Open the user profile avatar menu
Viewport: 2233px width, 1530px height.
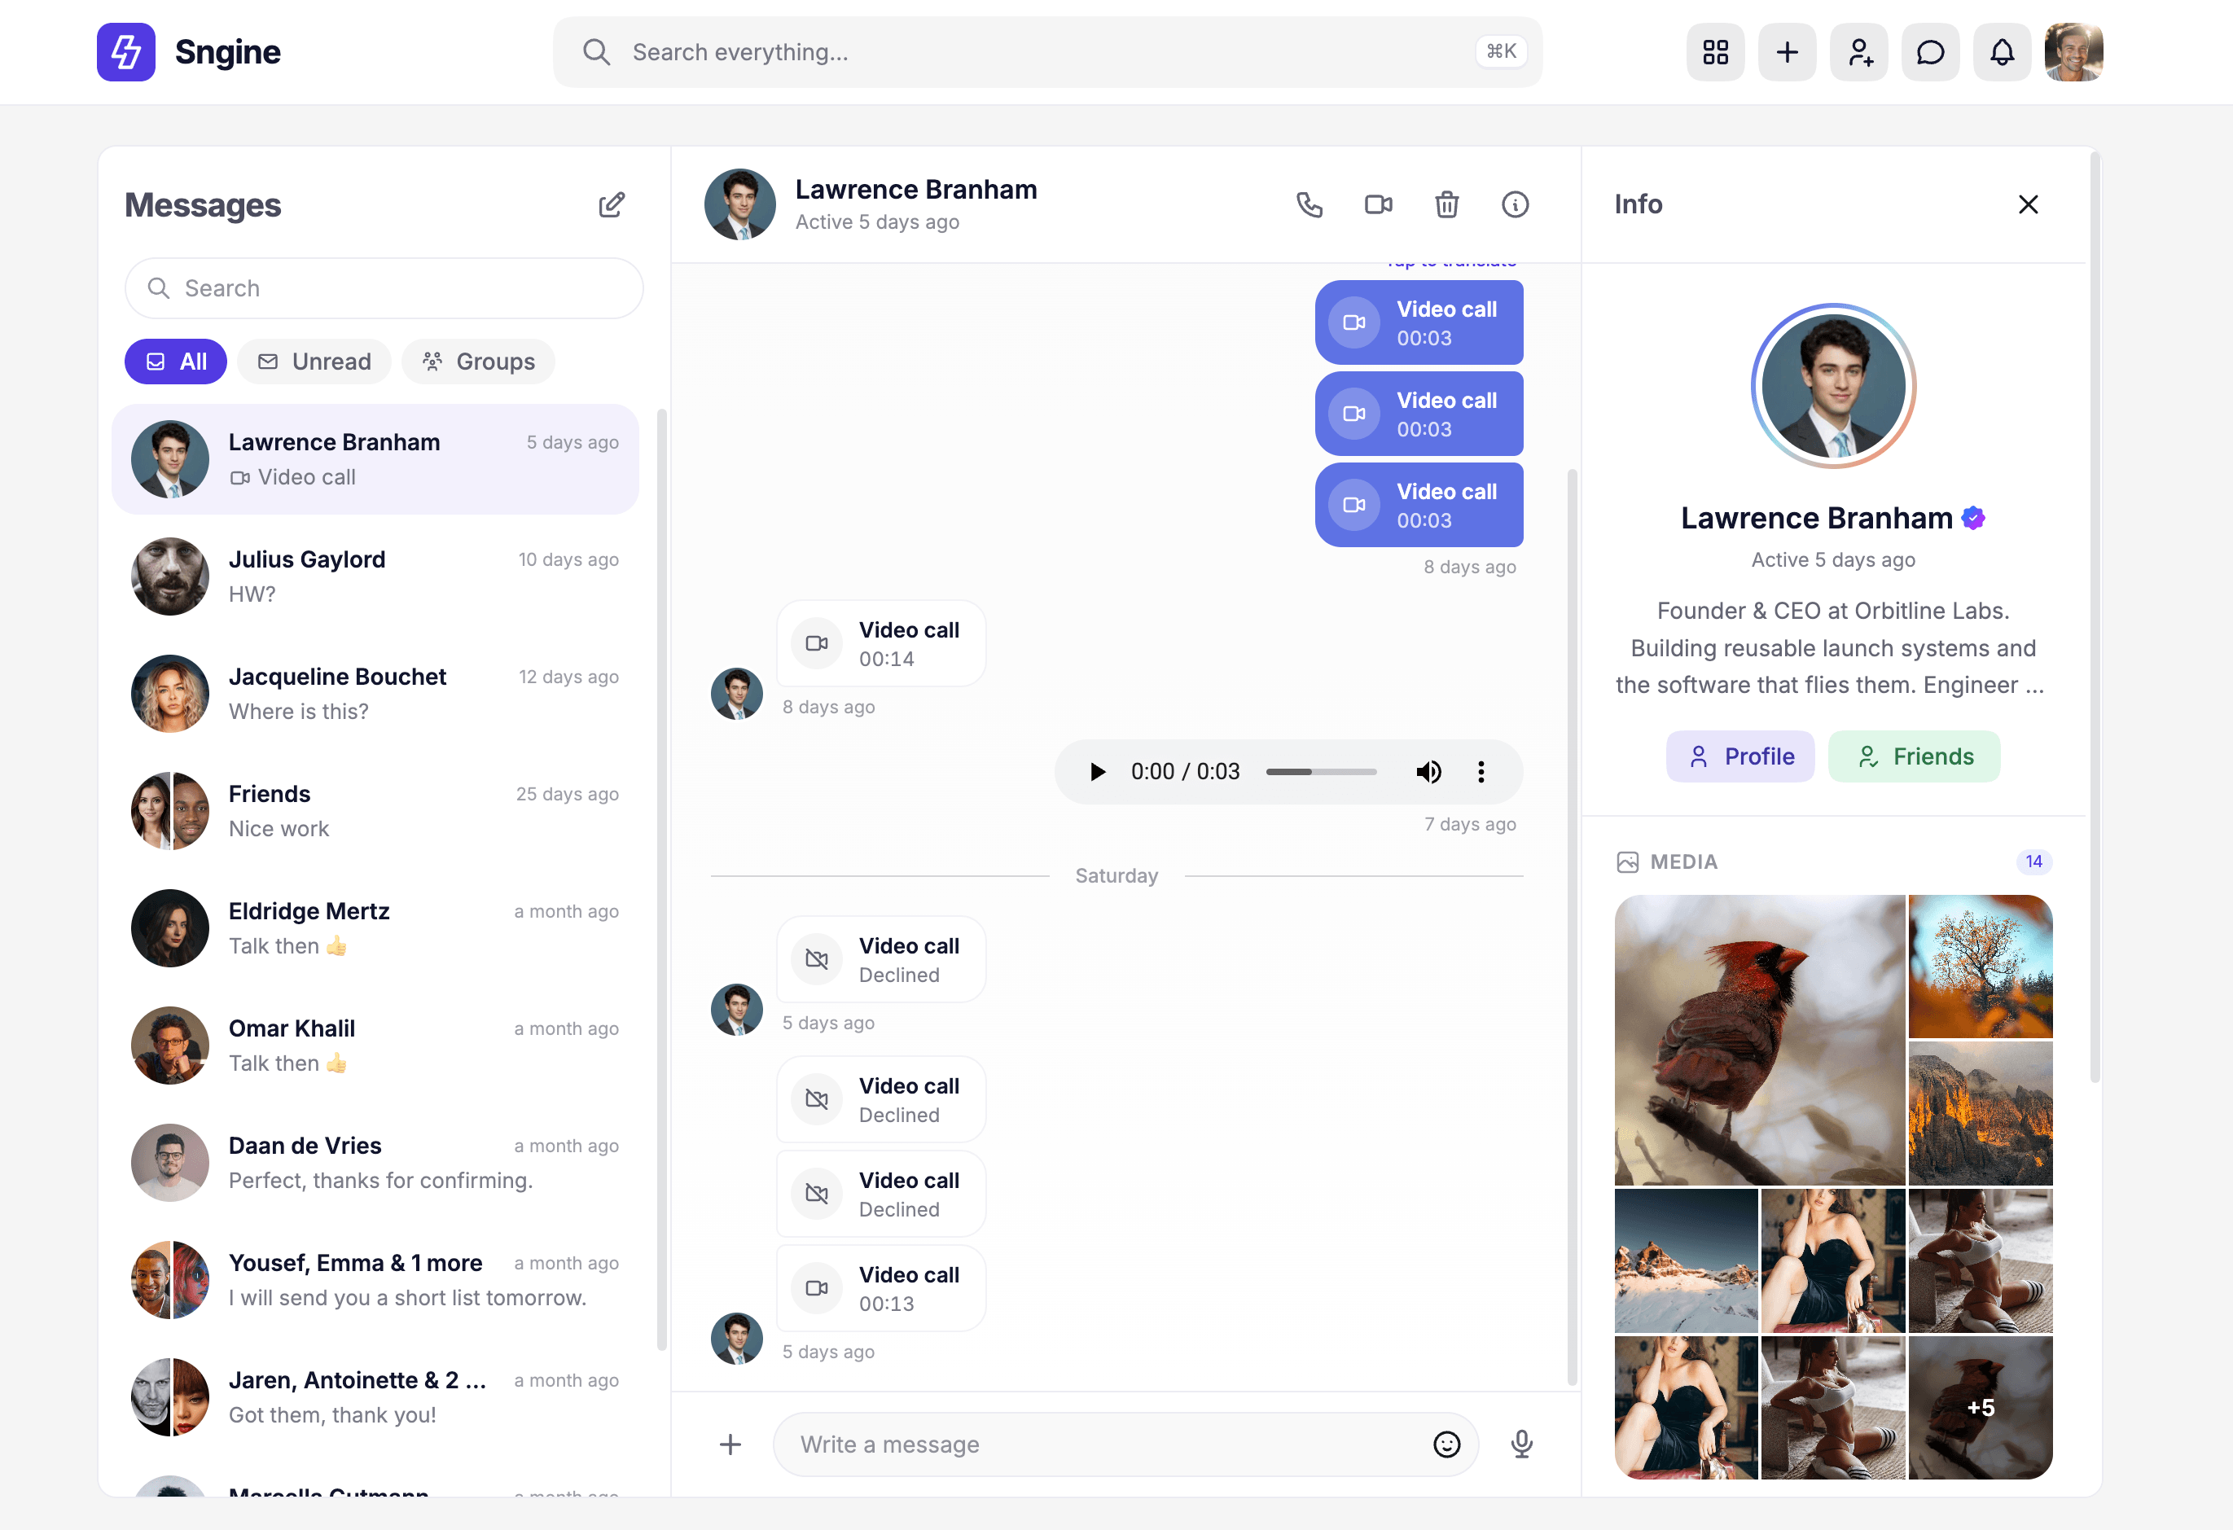pos(2073,52)
